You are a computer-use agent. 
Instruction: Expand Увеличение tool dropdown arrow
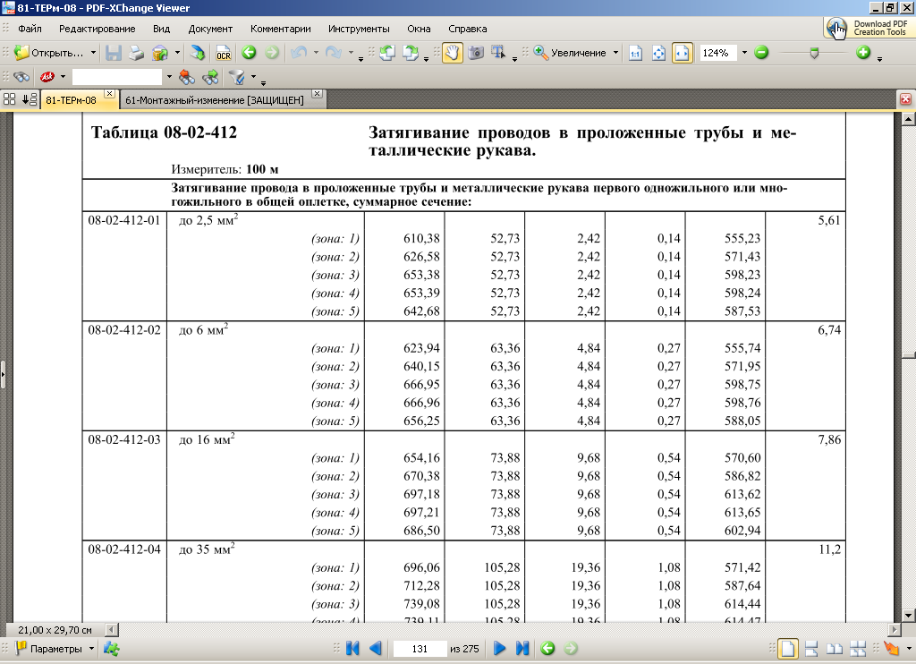615,53
